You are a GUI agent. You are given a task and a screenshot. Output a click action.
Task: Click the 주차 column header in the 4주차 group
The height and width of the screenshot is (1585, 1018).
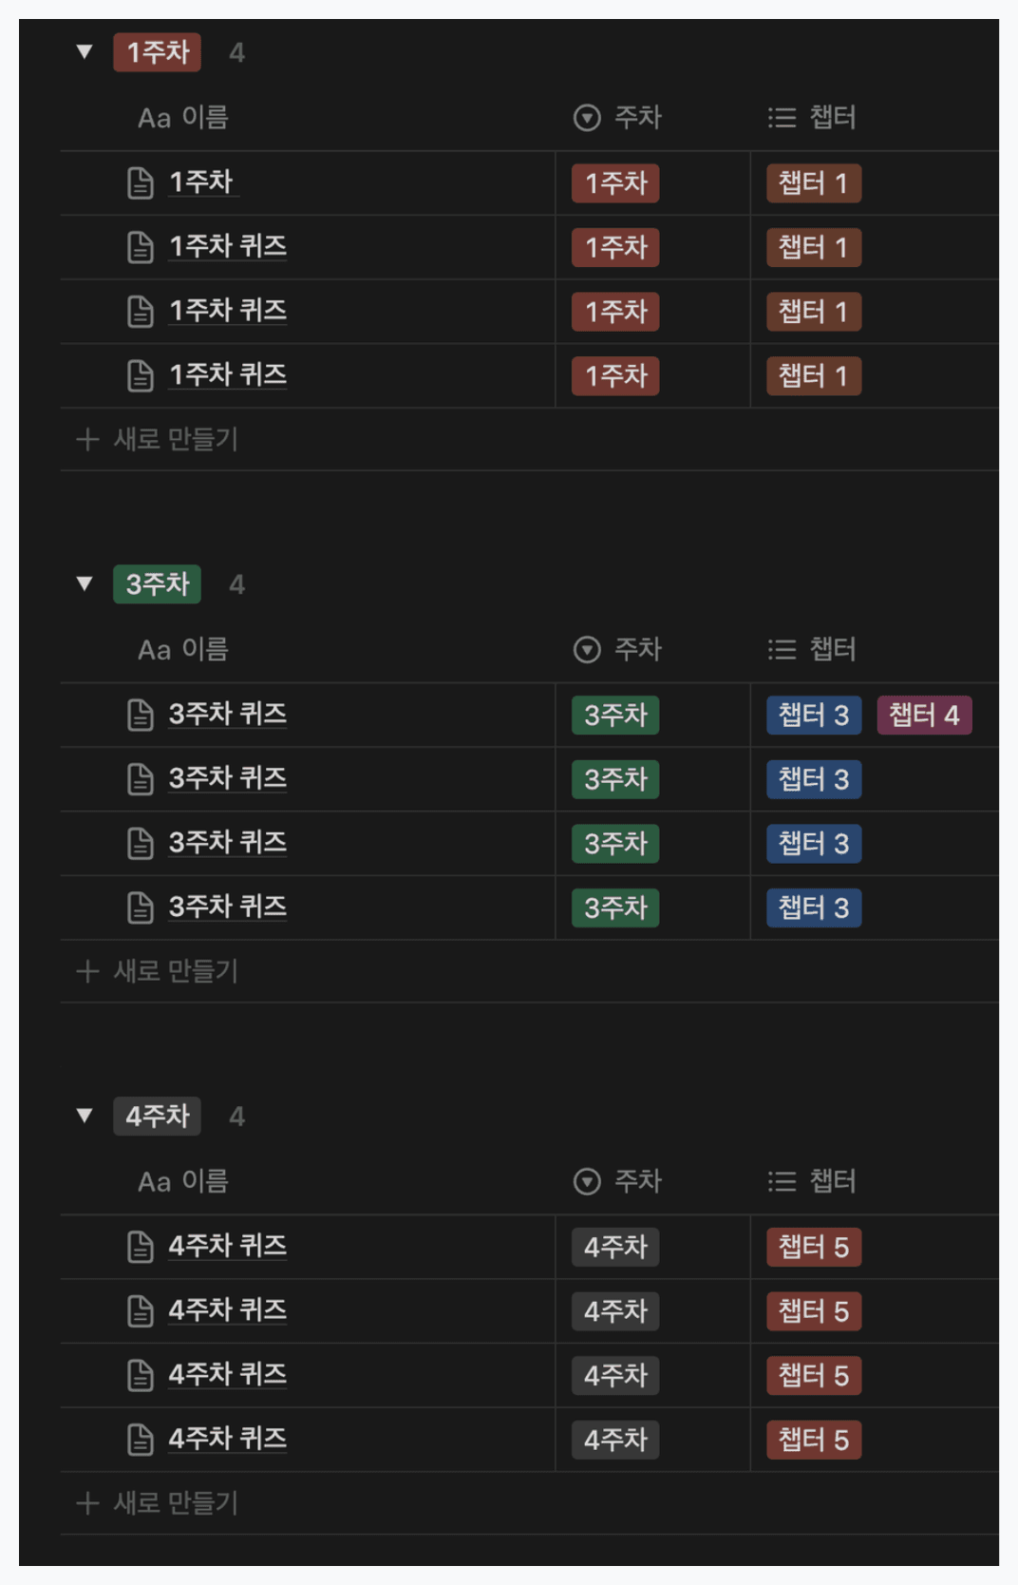point(637,1181)
